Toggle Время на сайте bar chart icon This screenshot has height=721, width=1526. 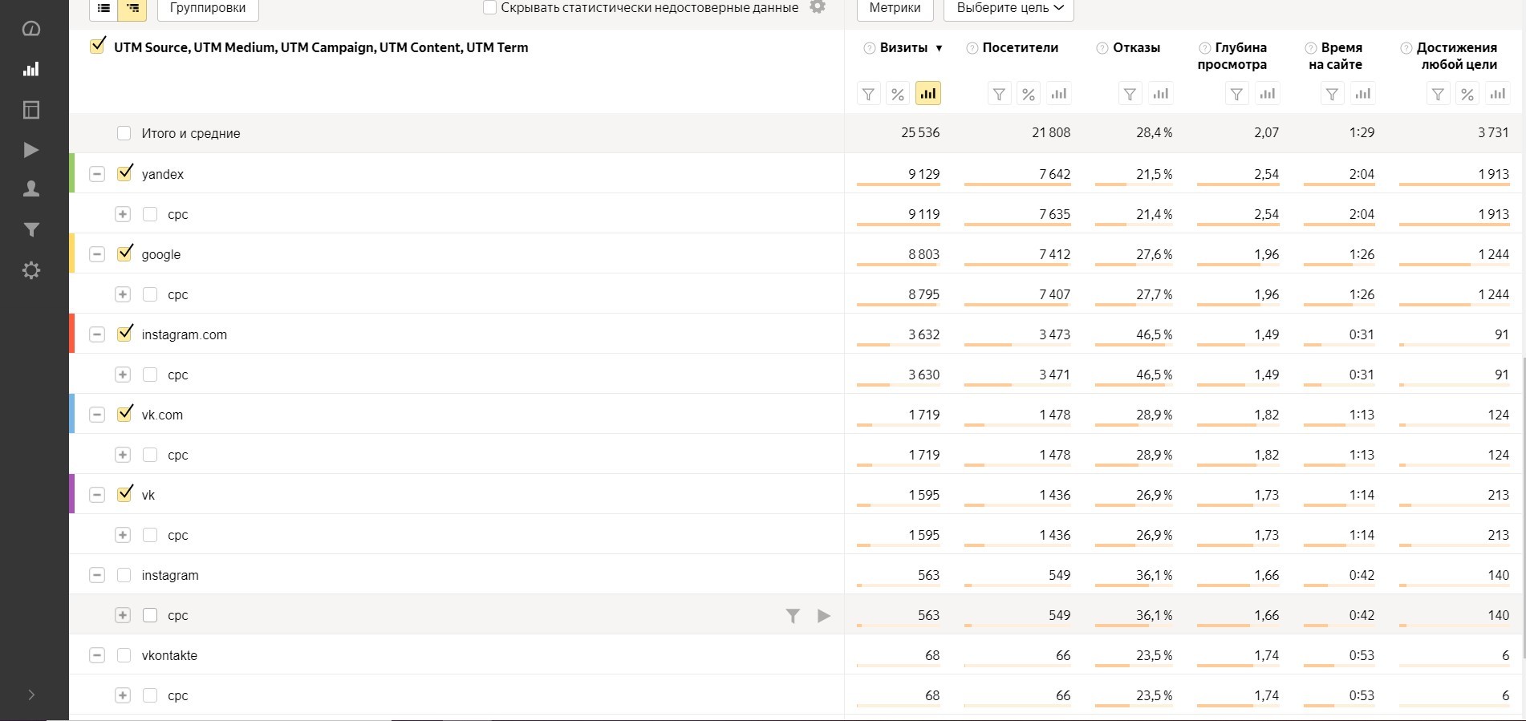(1363, 94)
